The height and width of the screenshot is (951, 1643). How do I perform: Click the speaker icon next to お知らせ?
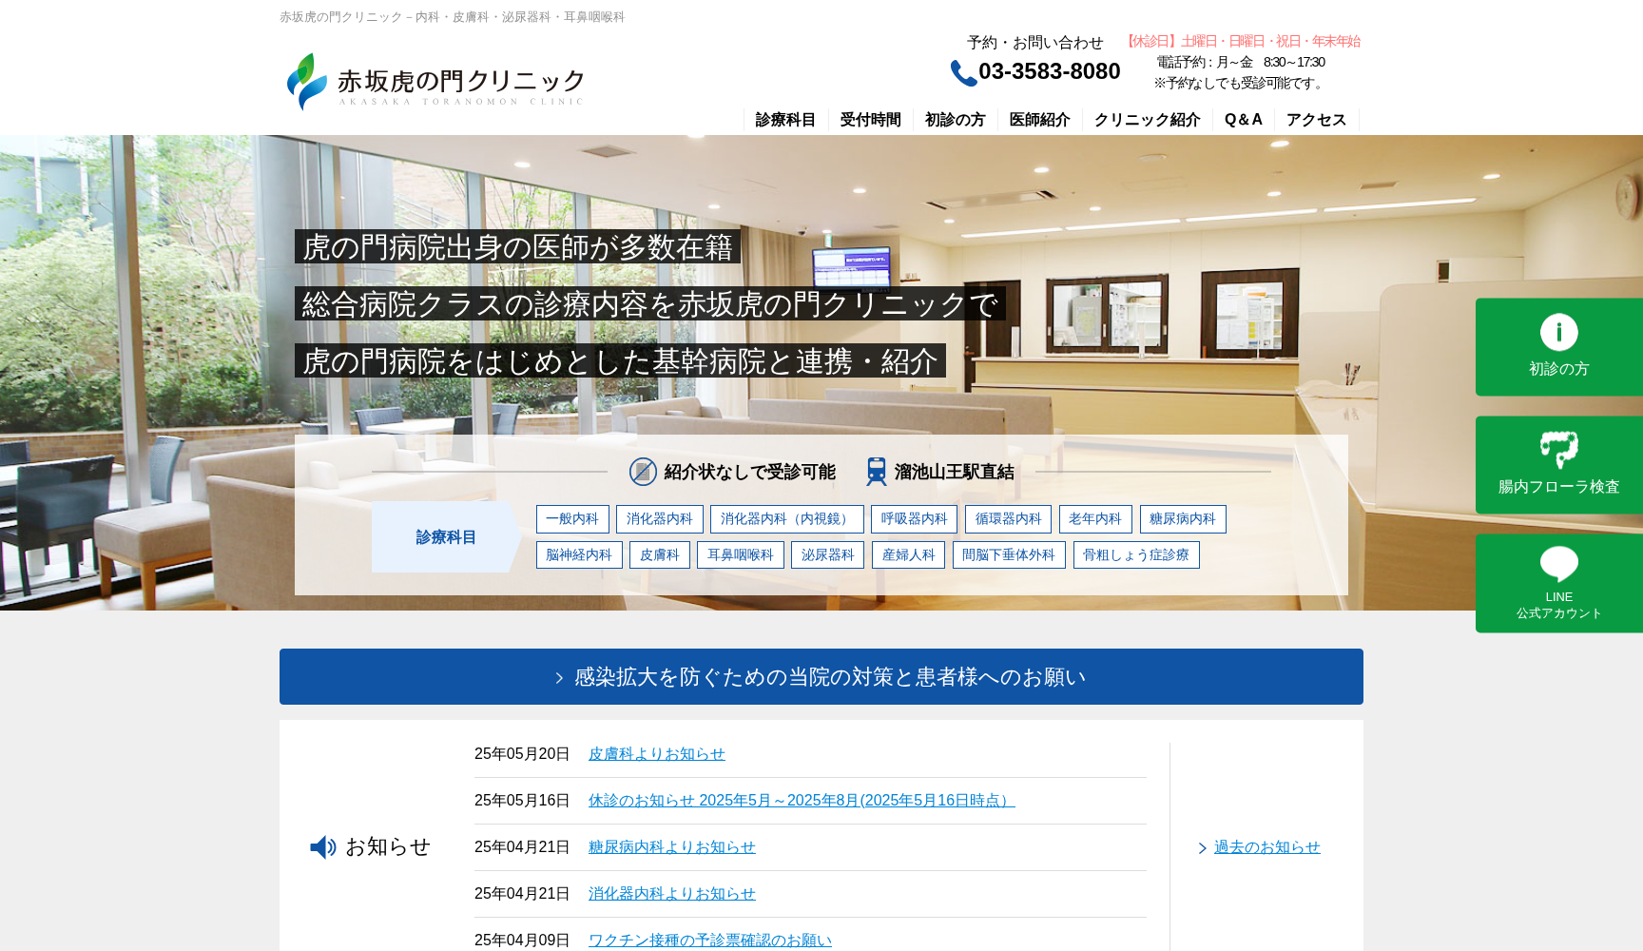click(x=322, y=846)
